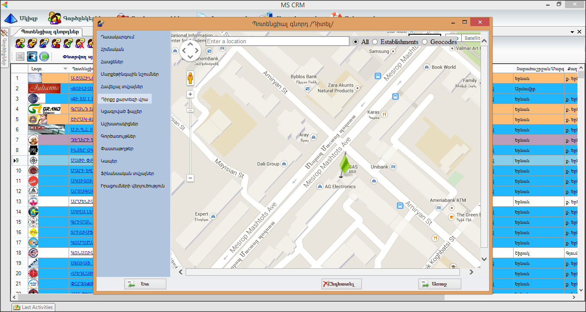Click the Enter a location field
586x312 pixels.
[x=277, y=42]
